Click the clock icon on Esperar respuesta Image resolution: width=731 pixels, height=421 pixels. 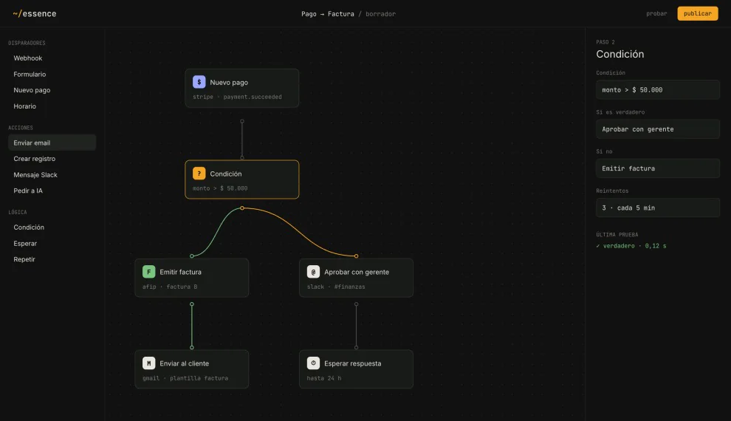pos(313,363)
